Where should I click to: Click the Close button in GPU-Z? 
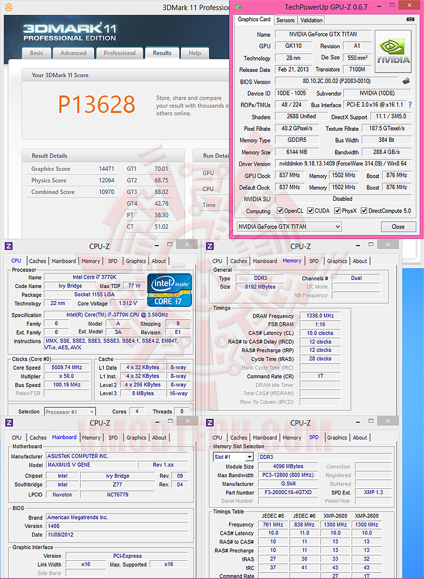pyautogui.click(x=398, y=227)
